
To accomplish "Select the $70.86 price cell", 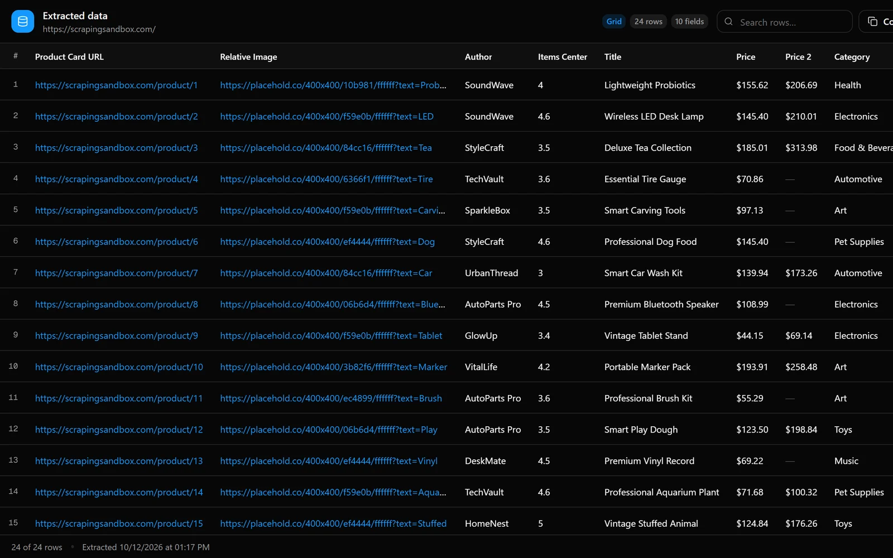I will 750,179.
